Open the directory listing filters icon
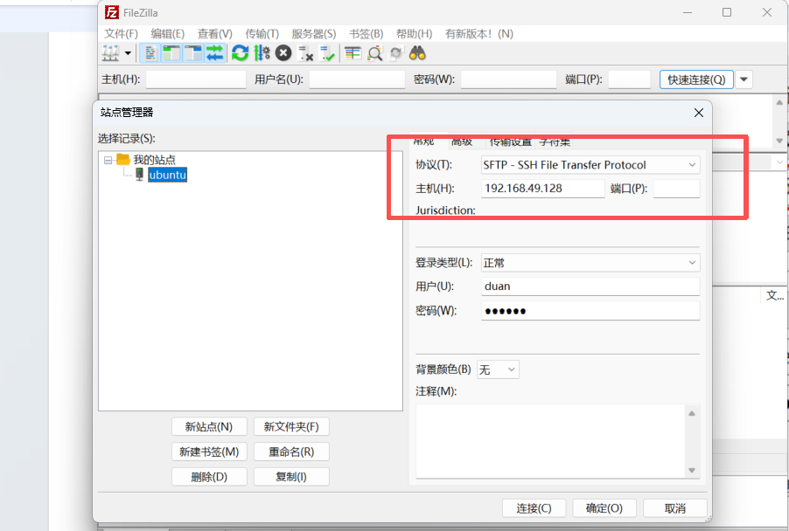Image resolution: width=789 pixels, height=531 pixels. click(x=353, y=52)
